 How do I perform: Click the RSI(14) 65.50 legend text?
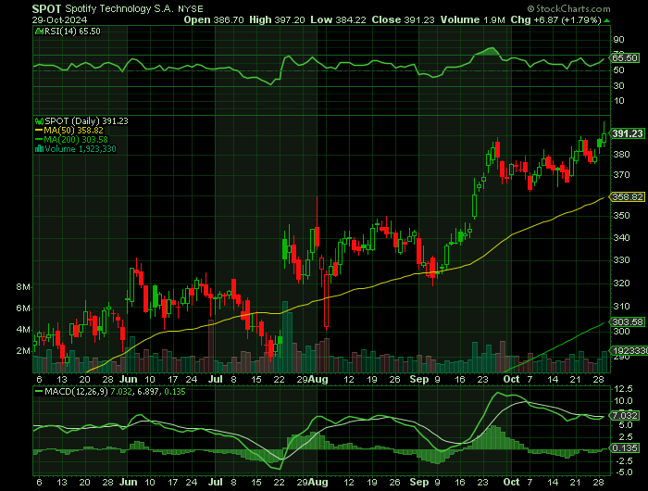pyautogui.click(x=72, y=31)
